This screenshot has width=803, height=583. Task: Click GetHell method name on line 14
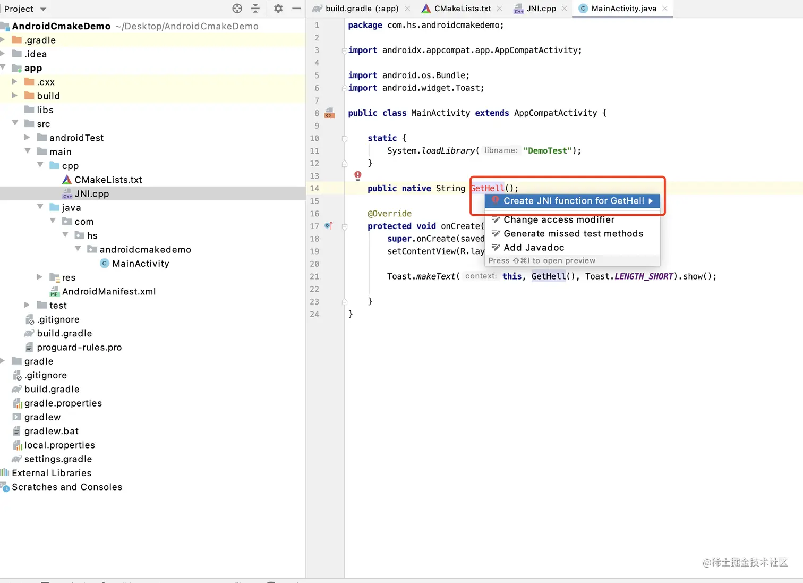(x=488, y=188)
